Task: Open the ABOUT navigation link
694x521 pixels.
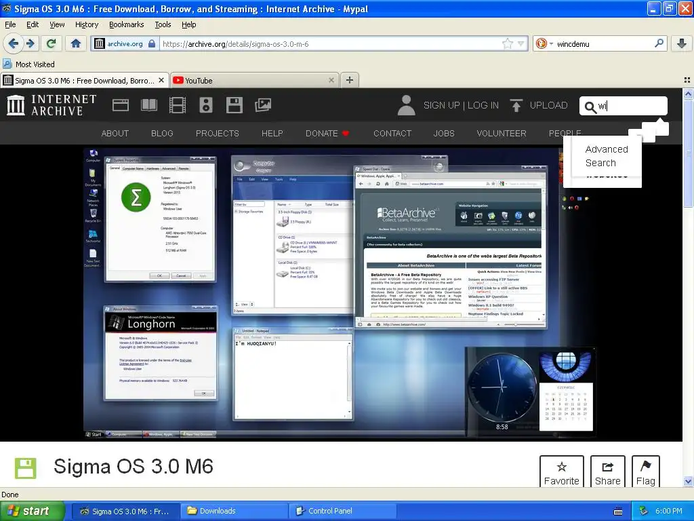Action: click(x=115, y=134)
